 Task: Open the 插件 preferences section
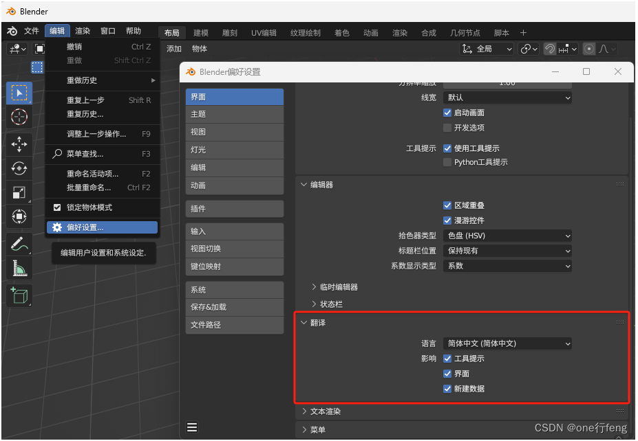pos(235,209)
